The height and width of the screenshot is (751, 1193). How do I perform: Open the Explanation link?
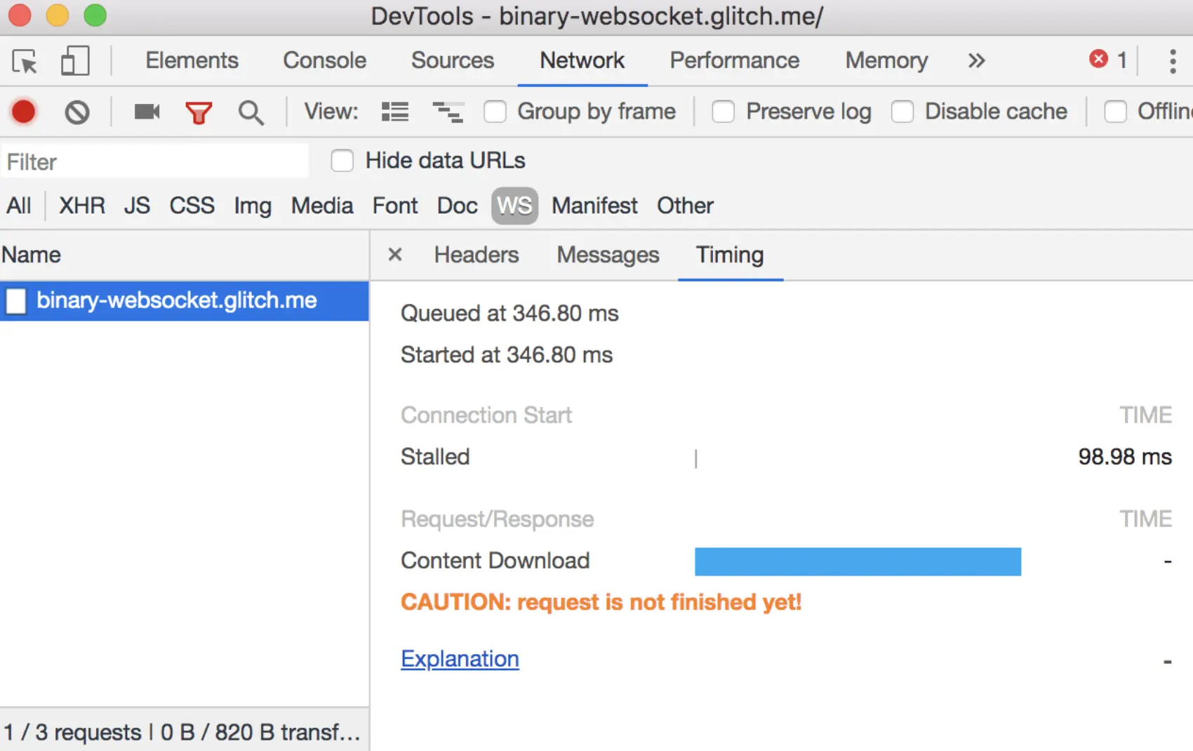coord(460,659)
